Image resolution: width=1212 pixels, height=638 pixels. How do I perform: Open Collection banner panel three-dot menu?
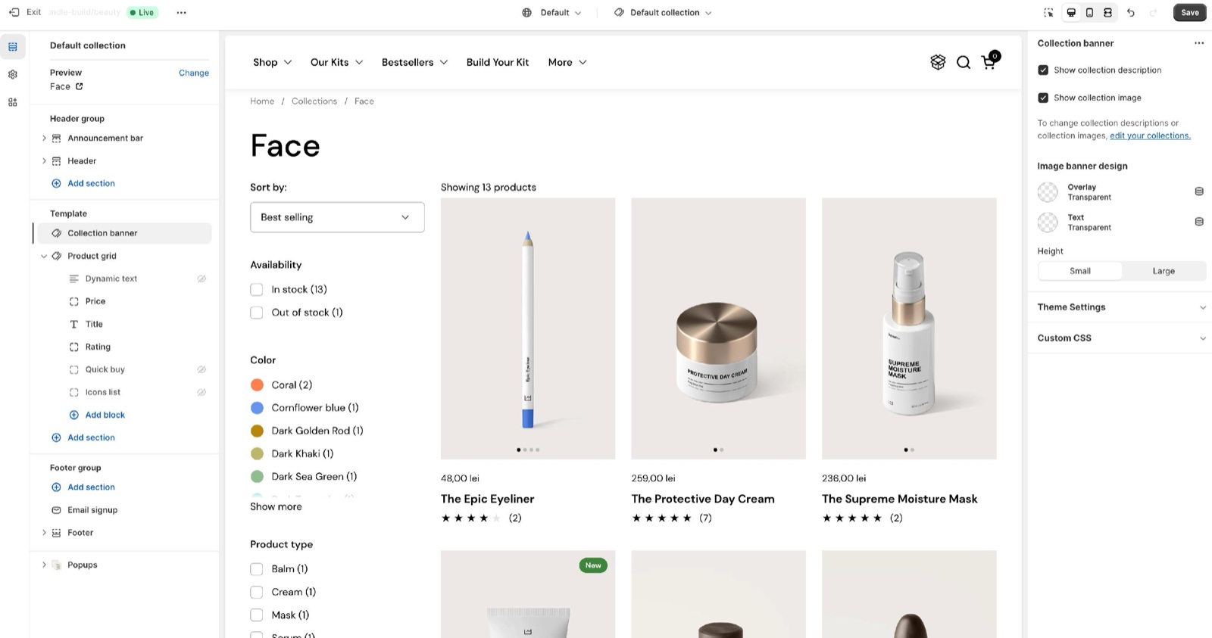pos(1199,43)
